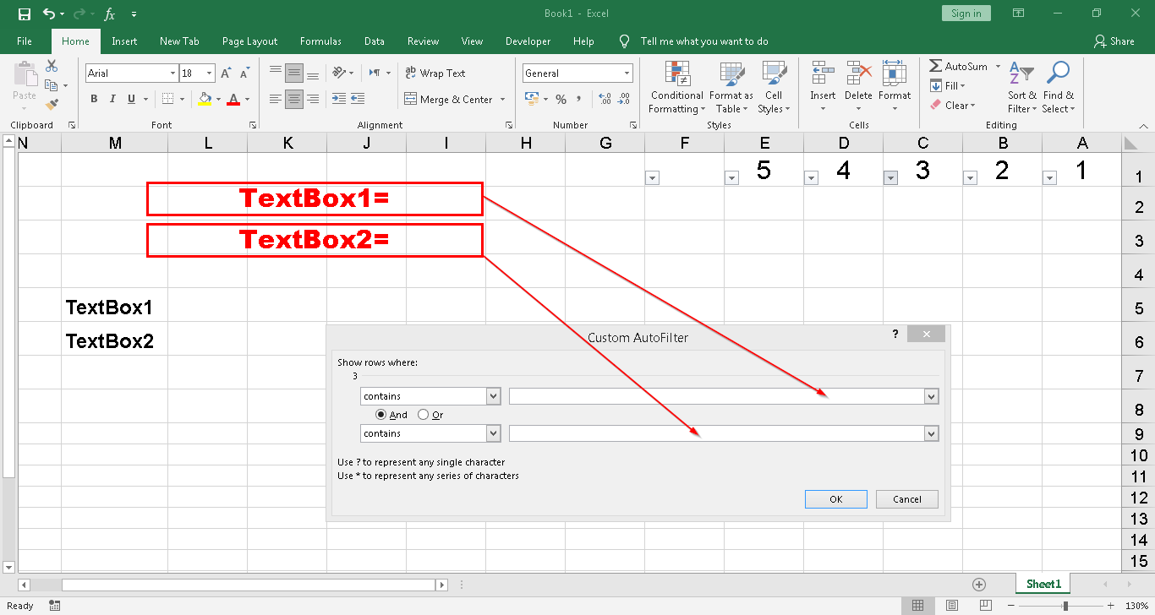Viewport: 1155px width, 615px height.
Task: Click the zoom slider handle
Action: (1065, 606)
